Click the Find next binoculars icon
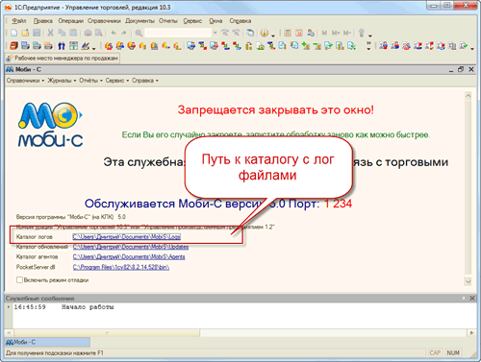The height and width of the screenshot is (362, 481). point(237,33)
